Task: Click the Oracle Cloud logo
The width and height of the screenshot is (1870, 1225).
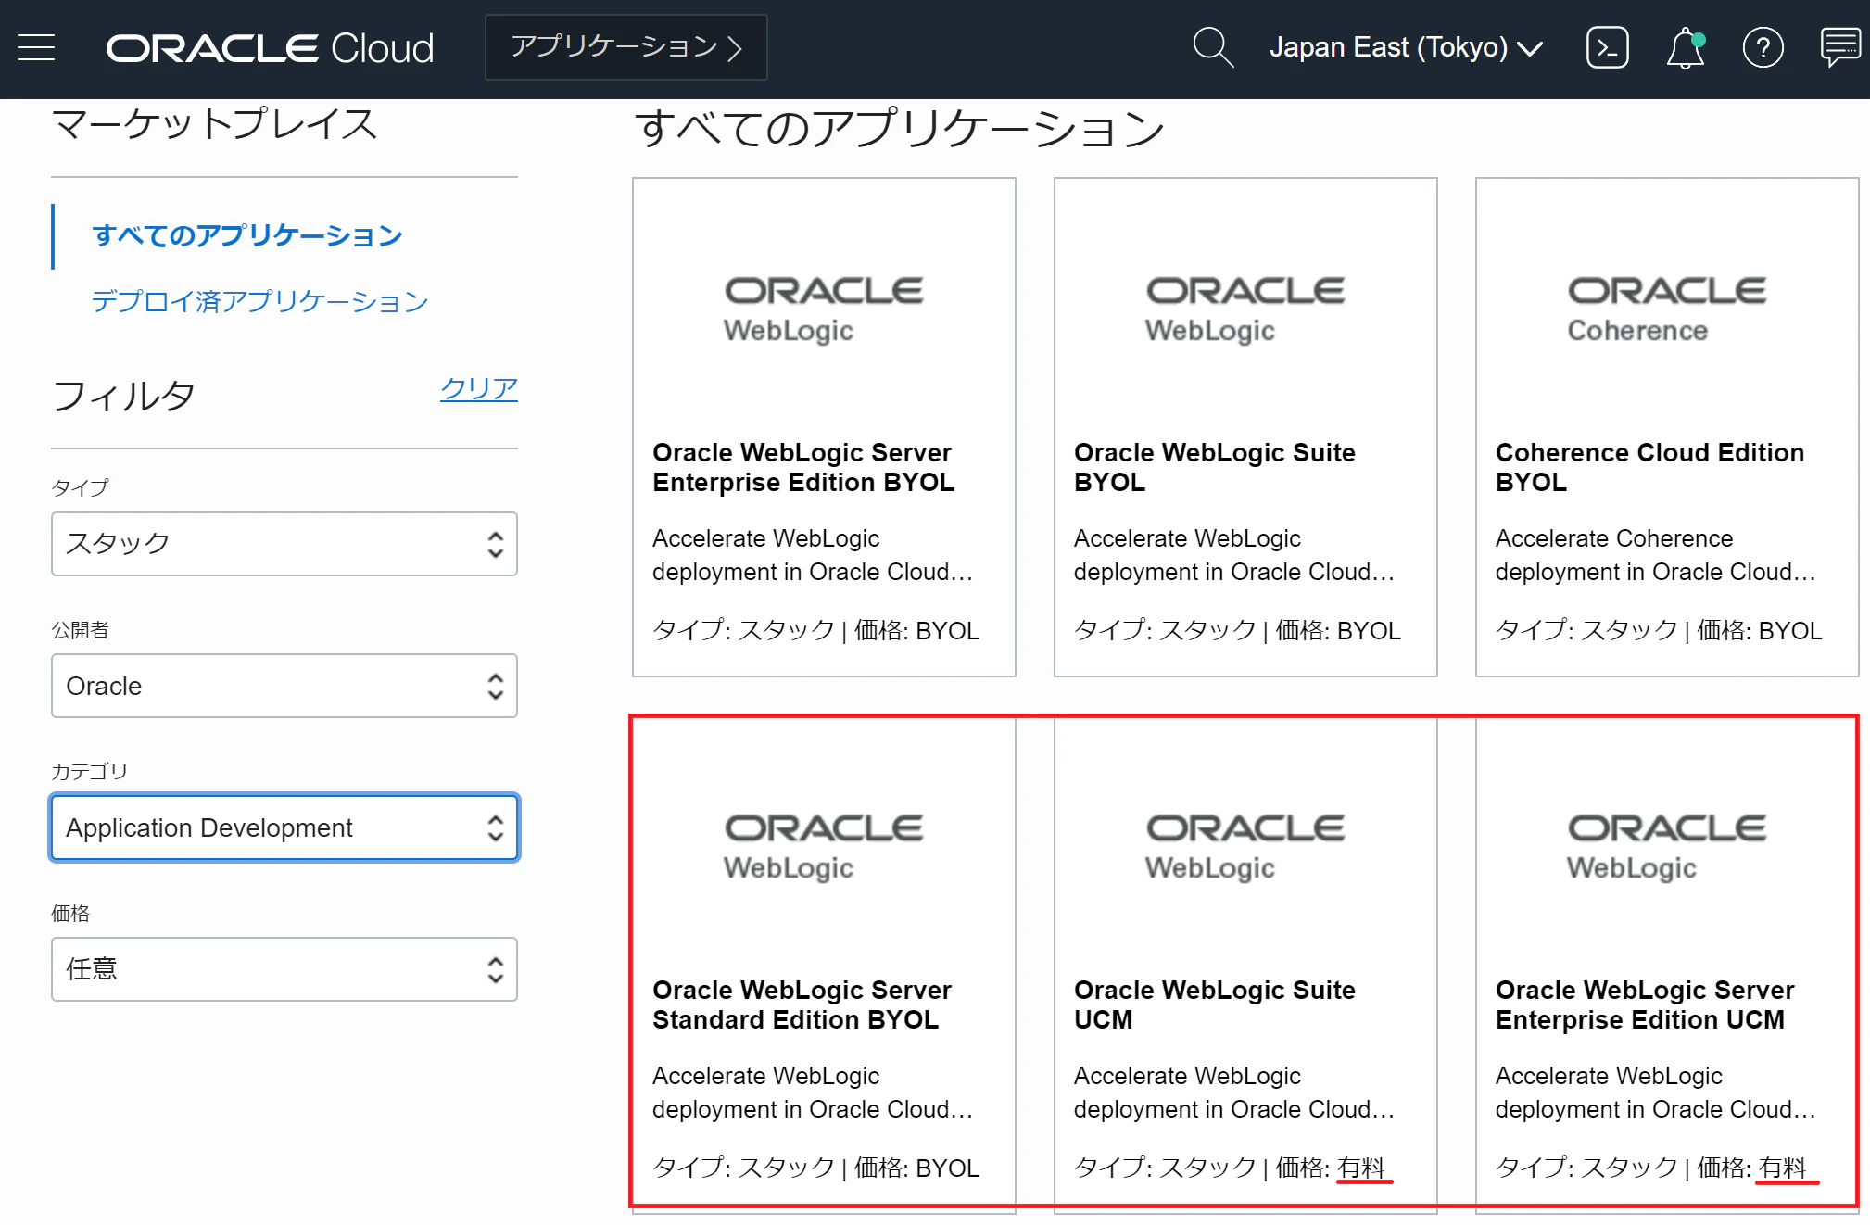Action: point(270,48)
